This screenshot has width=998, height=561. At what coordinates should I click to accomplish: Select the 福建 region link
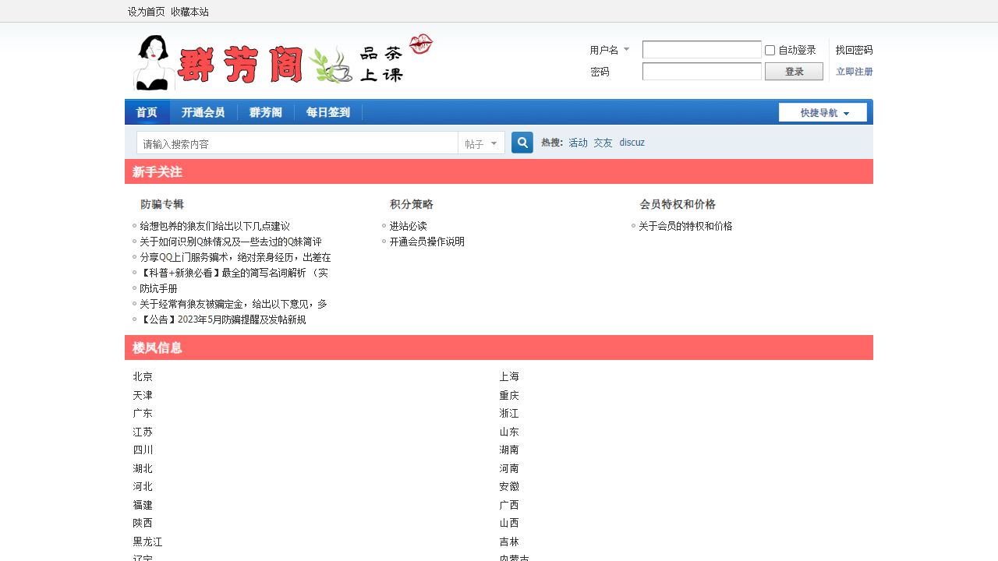pyautogui.click(x=143, y=505)
